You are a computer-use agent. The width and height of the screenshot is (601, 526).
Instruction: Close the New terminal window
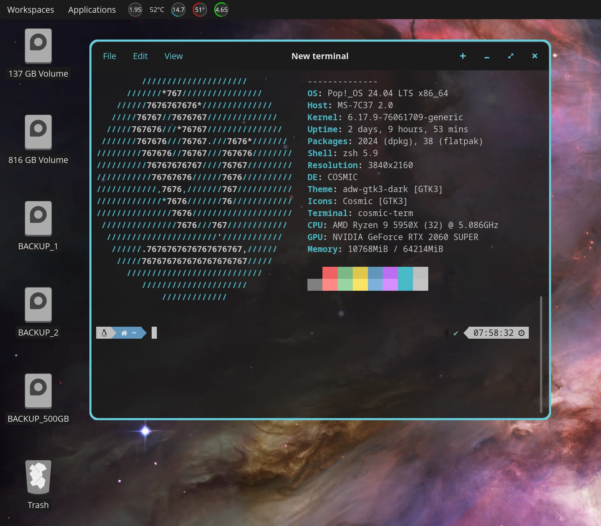point(535,56)
